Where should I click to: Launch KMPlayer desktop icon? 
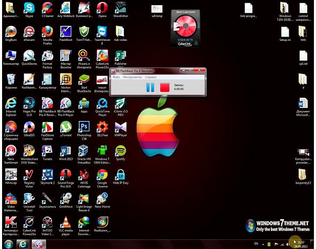click(121, 129)
